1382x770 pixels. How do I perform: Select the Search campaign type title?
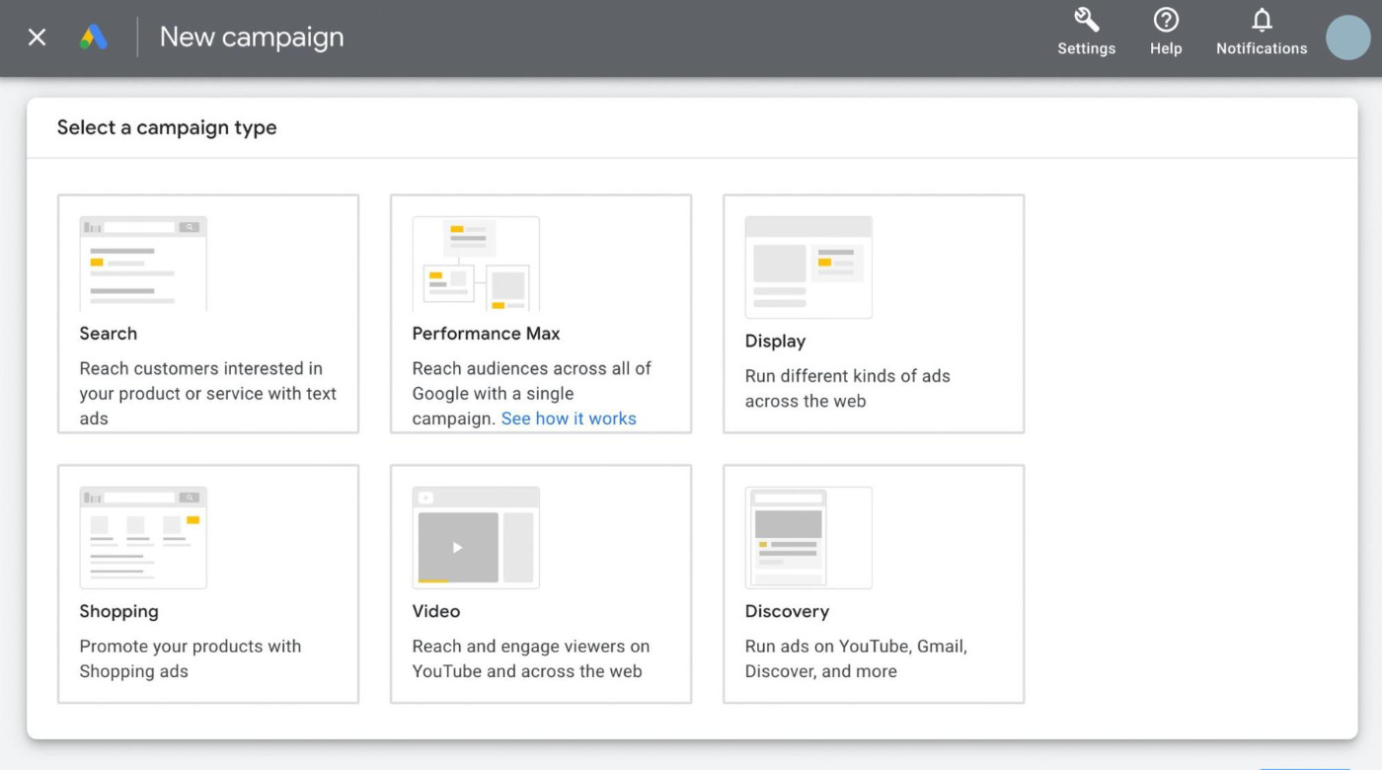[109, 334]
